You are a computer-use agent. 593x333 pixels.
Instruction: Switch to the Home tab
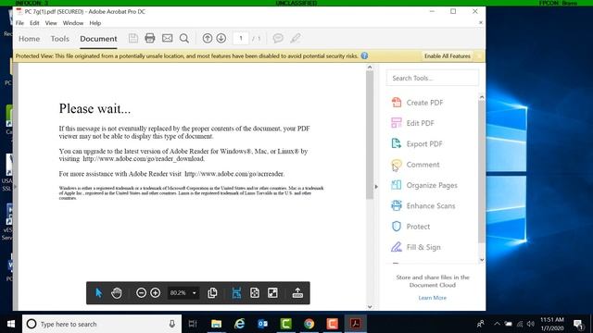[x=29, y=39]
